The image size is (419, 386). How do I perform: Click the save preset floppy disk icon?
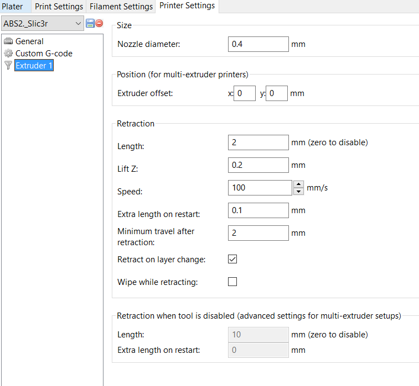[90, 23]
